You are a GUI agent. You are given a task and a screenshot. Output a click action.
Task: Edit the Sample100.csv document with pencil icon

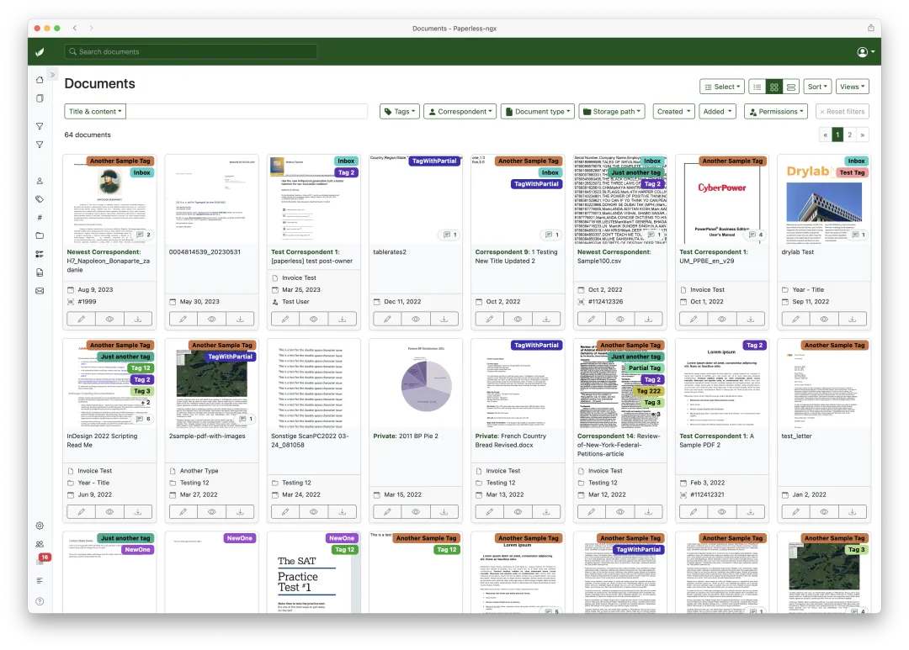click(592, 319)
